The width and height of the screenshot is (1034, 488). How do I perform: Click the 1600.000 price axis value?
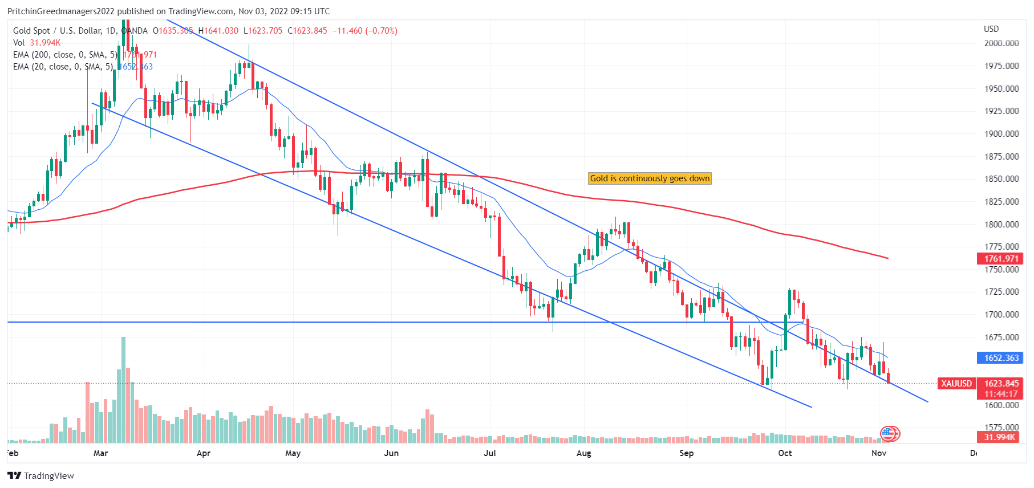click(x=1001, y=405)
